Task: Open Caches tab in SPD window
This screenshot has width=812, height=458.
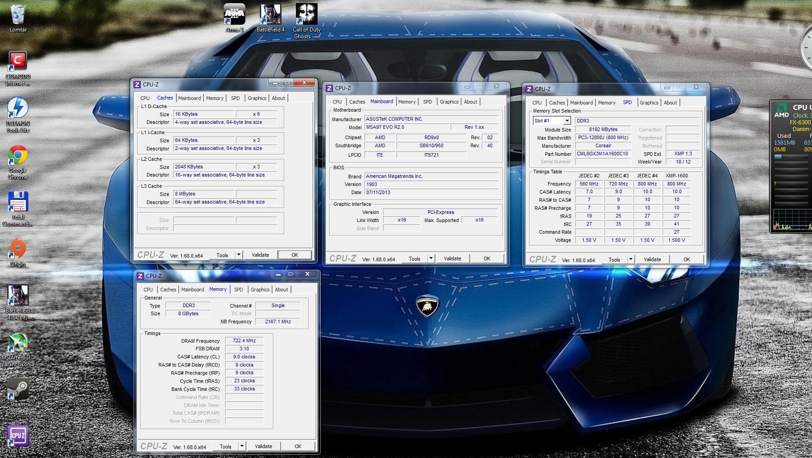Action: [557, 103]
